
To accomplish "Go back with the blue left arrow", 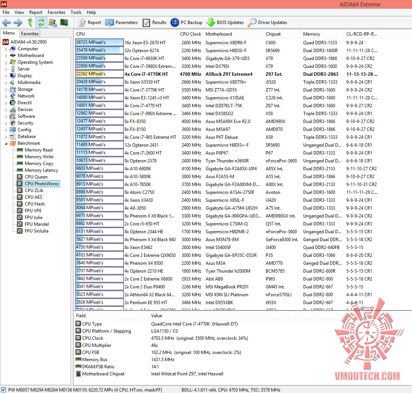I will (7, 22).
